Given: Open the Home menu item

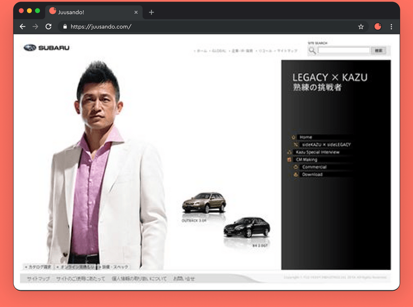Looking at the screenshot, I should pos(306,137).
